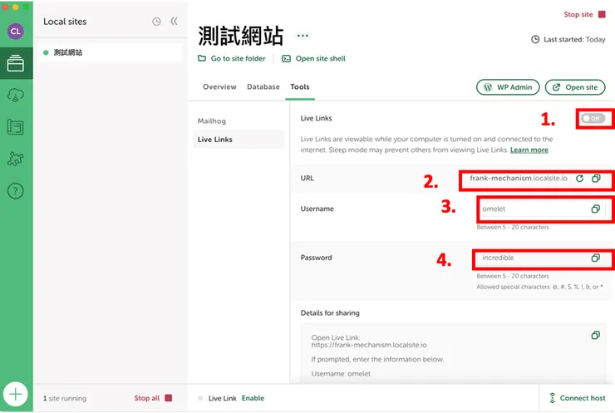The image size is (615, 413).
Task: Switch to the Database tab
Action: pyautogui.click(x=263, y=86)
